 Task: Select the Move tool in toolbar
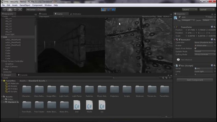coord(10,9)
